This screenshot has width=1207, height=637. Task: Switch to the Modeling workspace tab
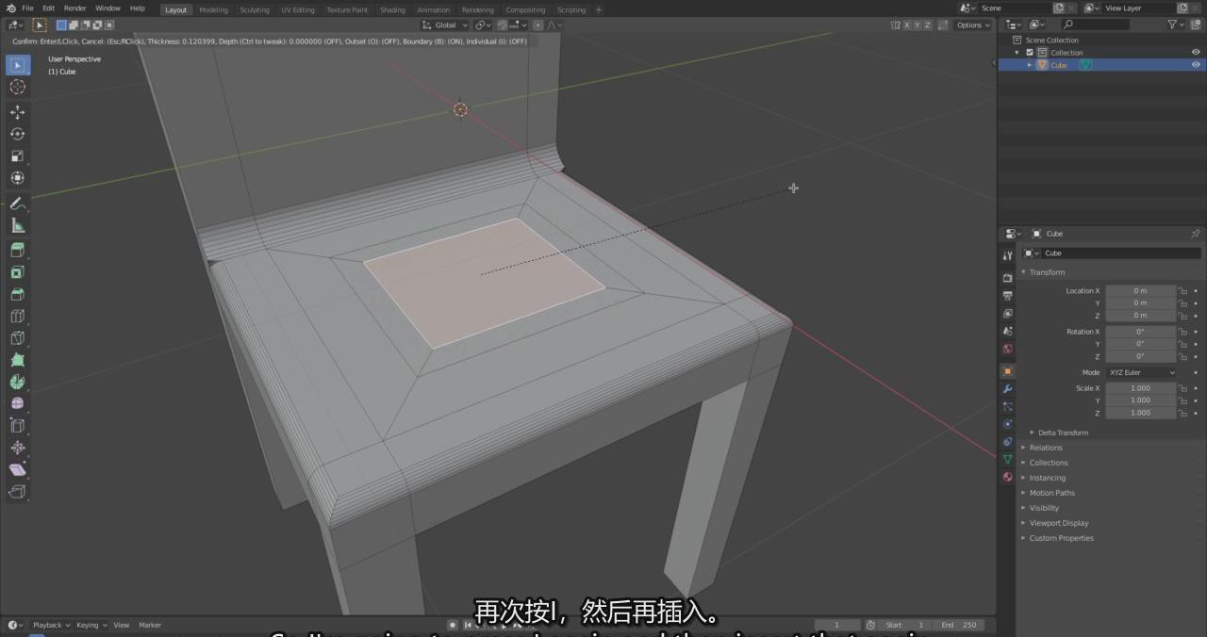point(213,9)
